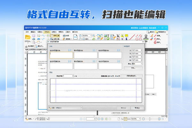
Task: Open the 文件 menu
Action: coord(27,32)
